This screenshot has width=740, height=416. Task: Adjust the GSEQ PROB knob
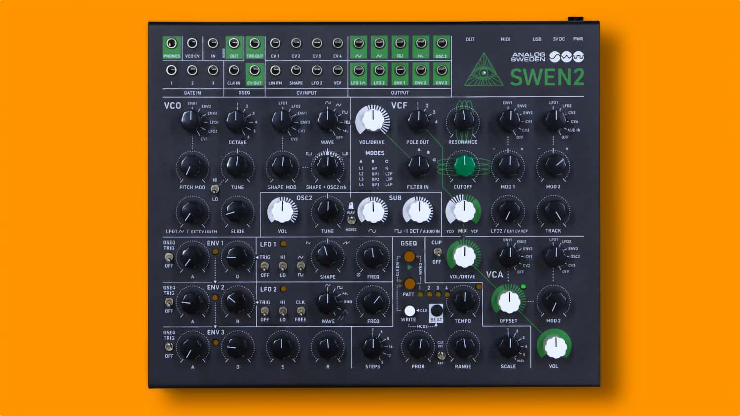[418, 347]
